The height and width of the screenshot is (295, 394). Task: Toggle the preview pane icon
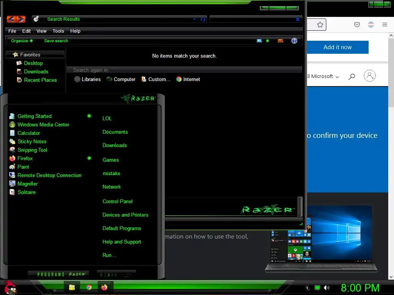pyautogui.click(x=280, y=41)
